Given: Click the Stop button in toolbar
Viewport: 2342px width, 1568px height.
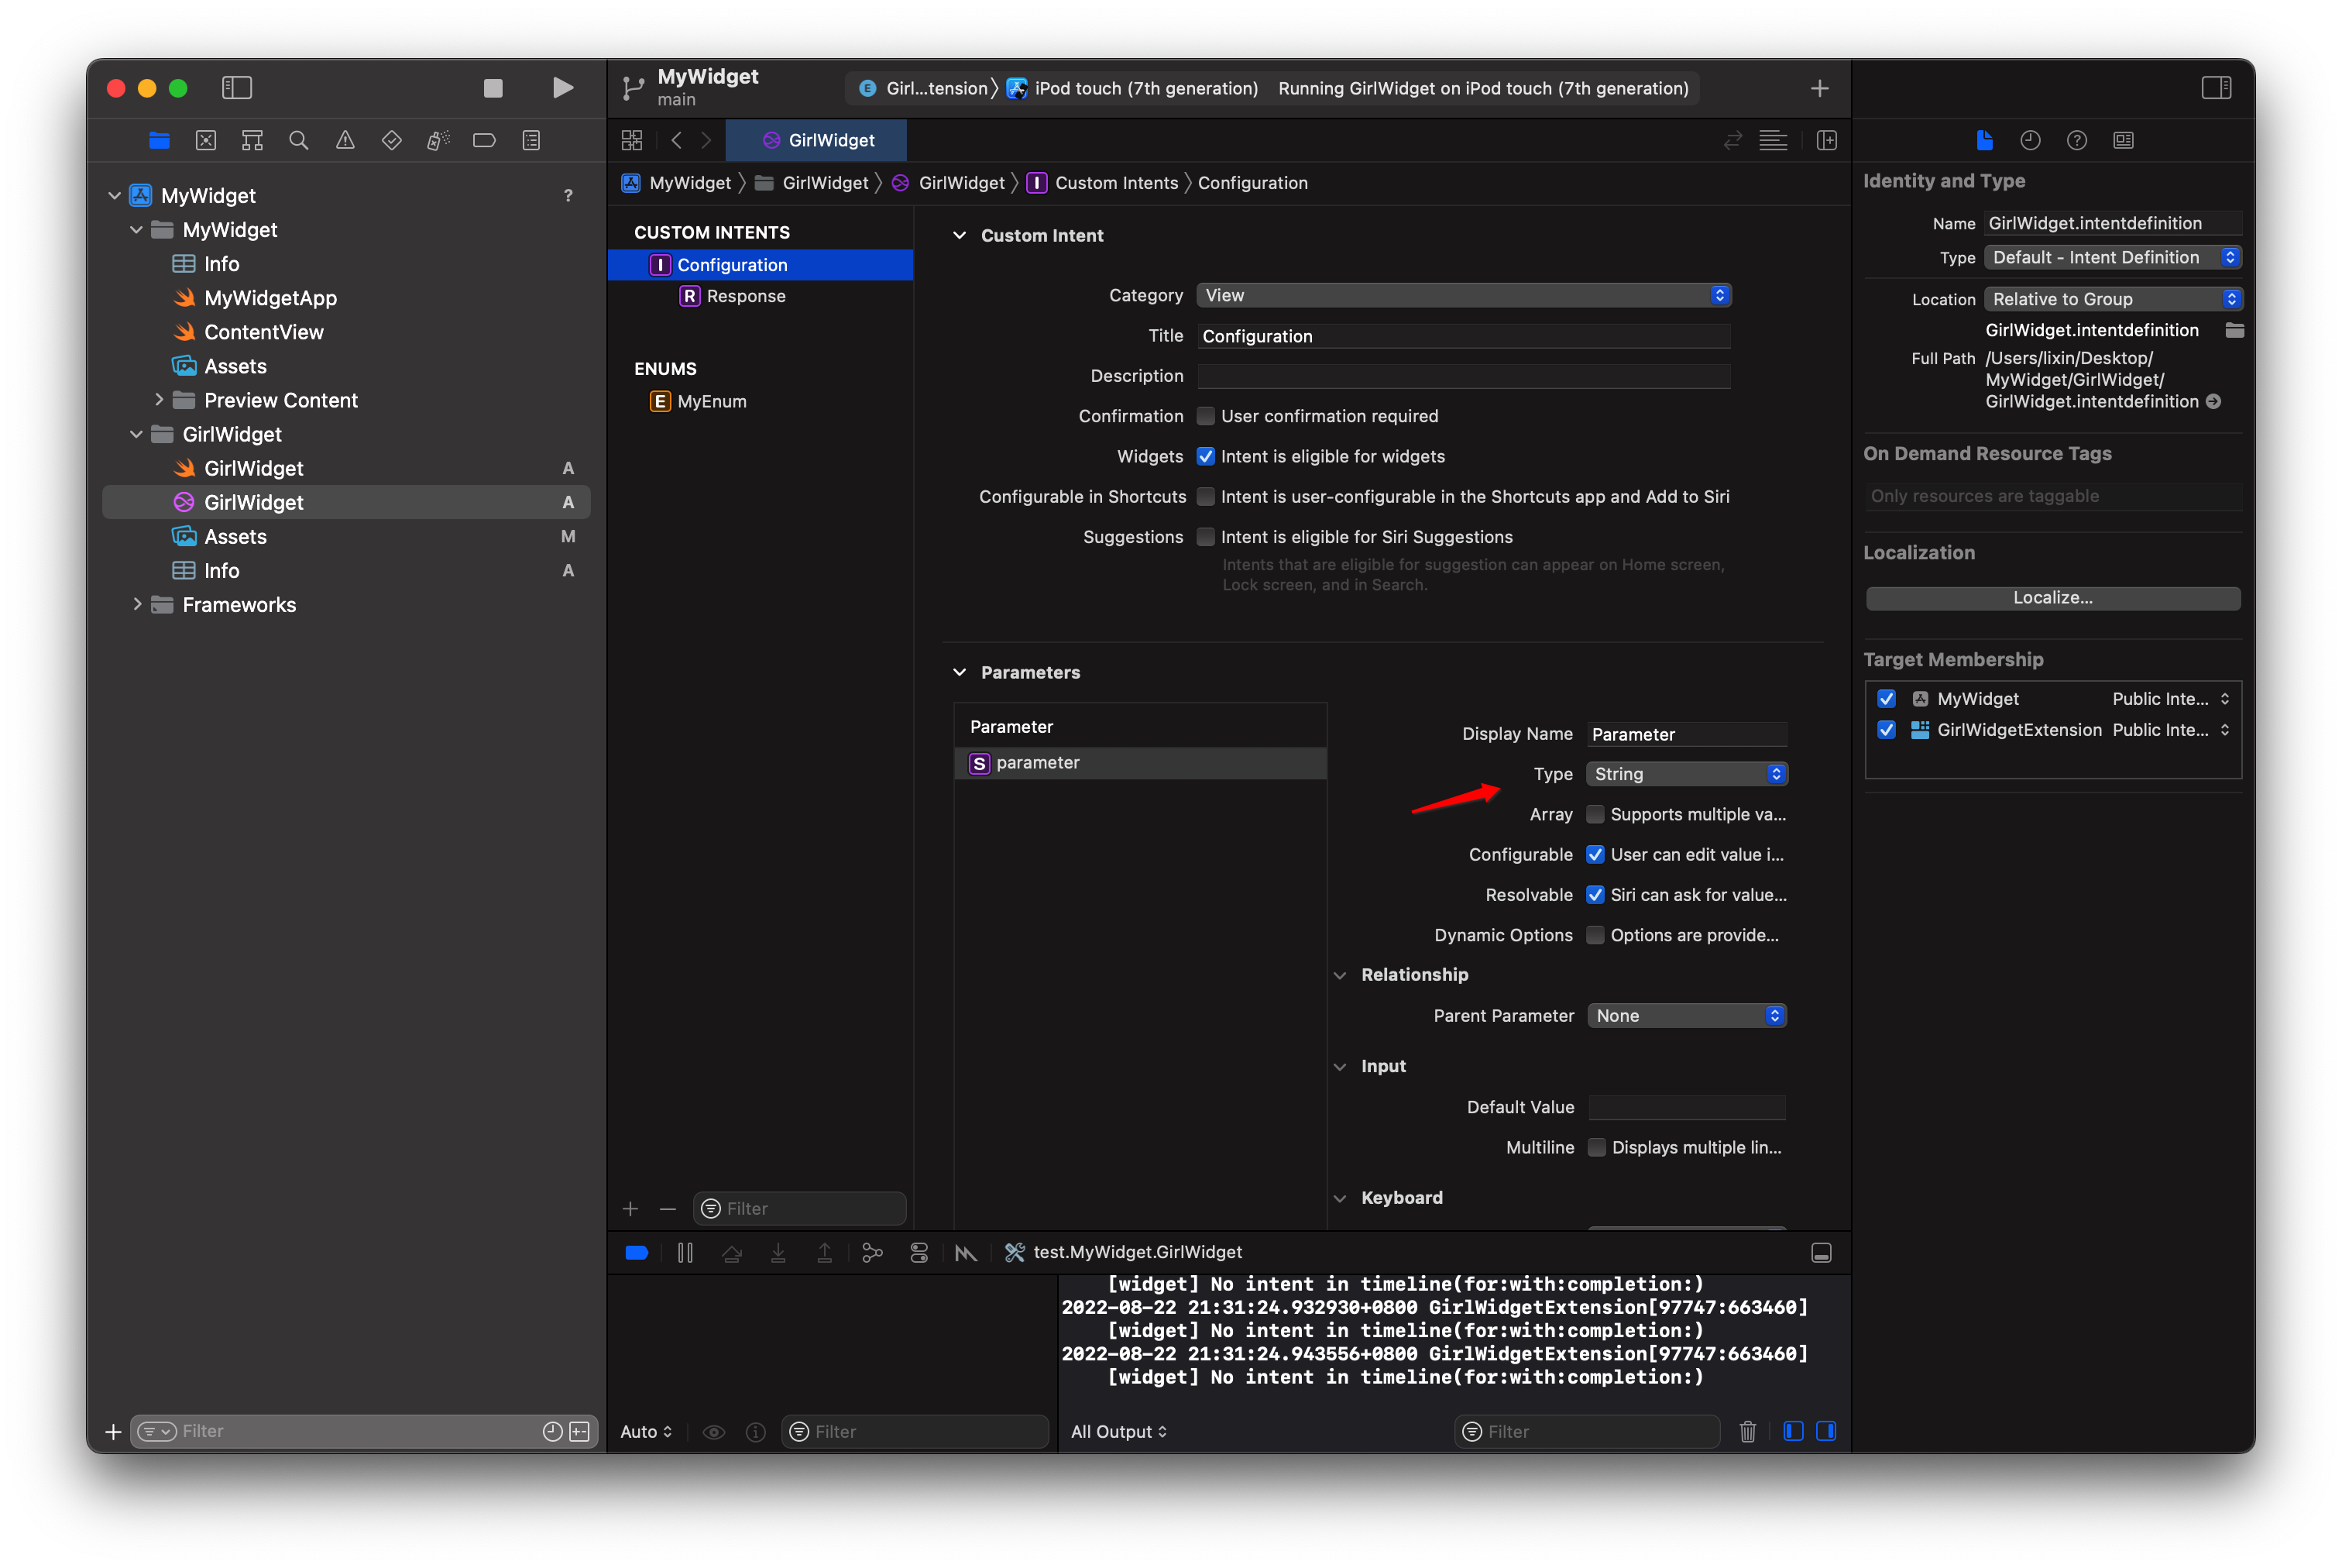Looking at the screenshot, I should pos(493,88).
